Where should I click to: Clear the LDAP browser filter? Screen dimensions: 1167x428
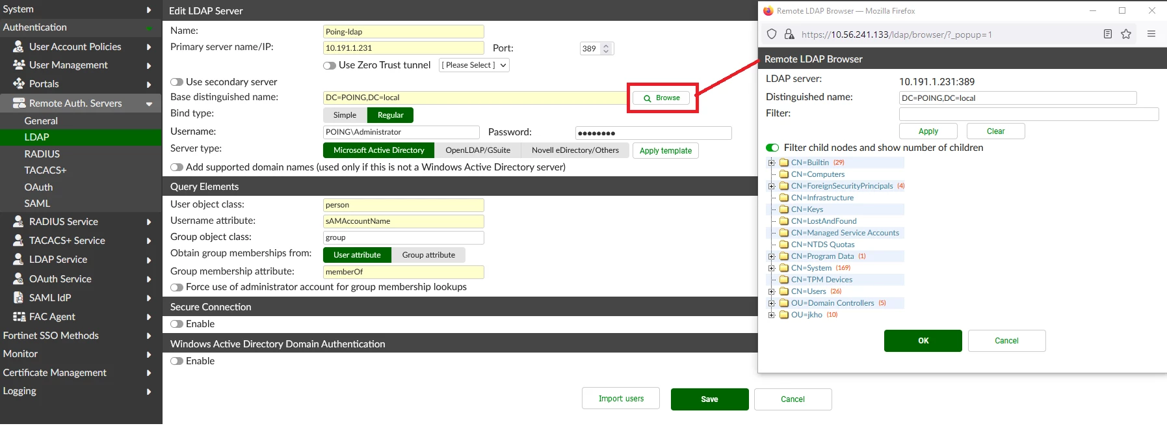tap(995, 131)
